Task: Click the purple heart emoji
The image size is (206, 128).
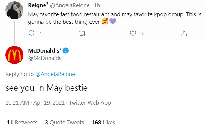Action: tap(112, 22)
